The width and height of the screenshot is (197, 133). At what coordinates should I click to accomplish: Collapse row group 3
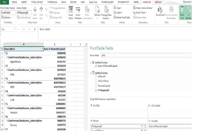(5, 78)
